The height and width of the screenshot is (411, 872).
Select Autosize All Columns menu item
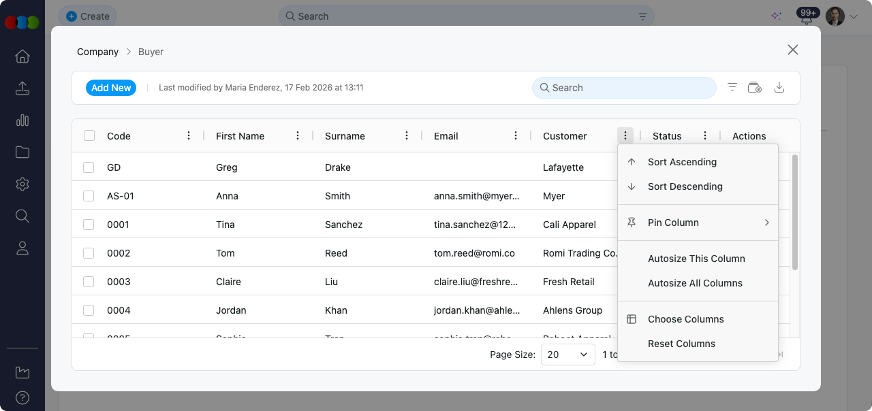tap(695, 283)
